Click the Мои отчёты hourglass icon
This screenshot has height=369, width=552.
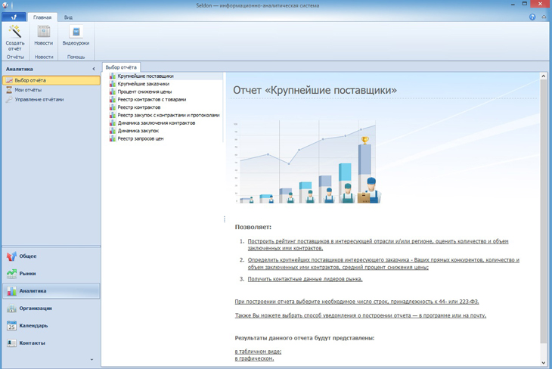tap(9, 90)
